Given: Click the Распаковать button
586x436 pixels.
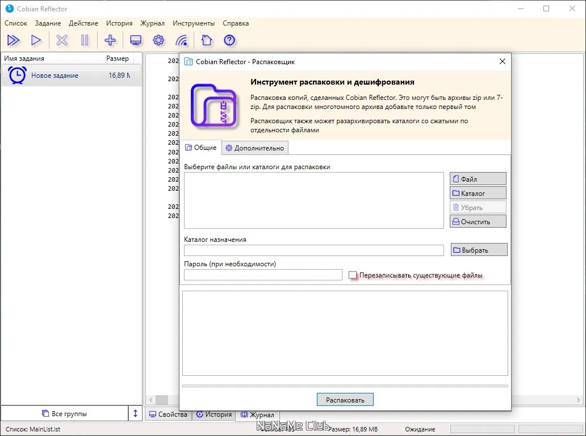Looking at the screenshot, I should [x=345, y=400].
